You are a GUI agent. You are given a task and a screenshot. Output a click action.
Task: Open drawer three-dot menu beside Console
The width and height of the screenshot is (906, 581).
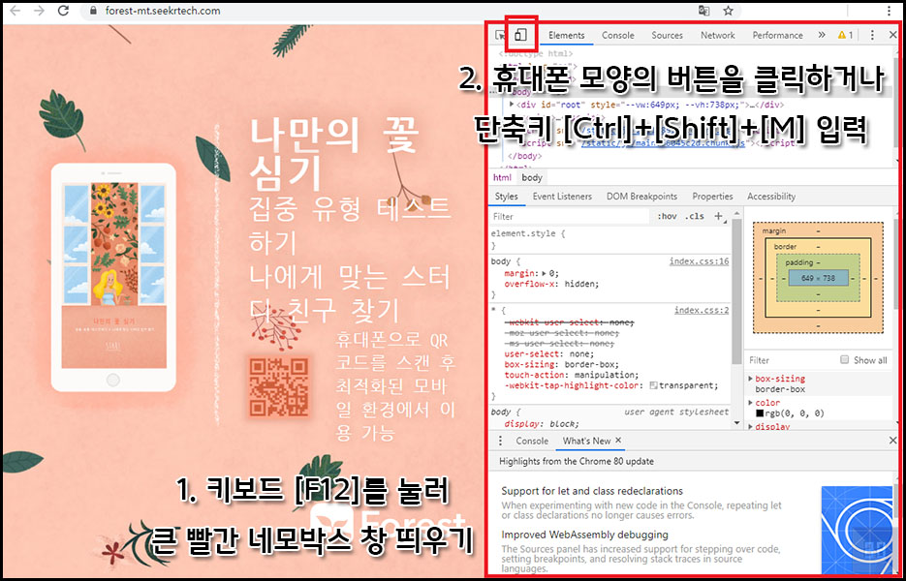[500, 441]
